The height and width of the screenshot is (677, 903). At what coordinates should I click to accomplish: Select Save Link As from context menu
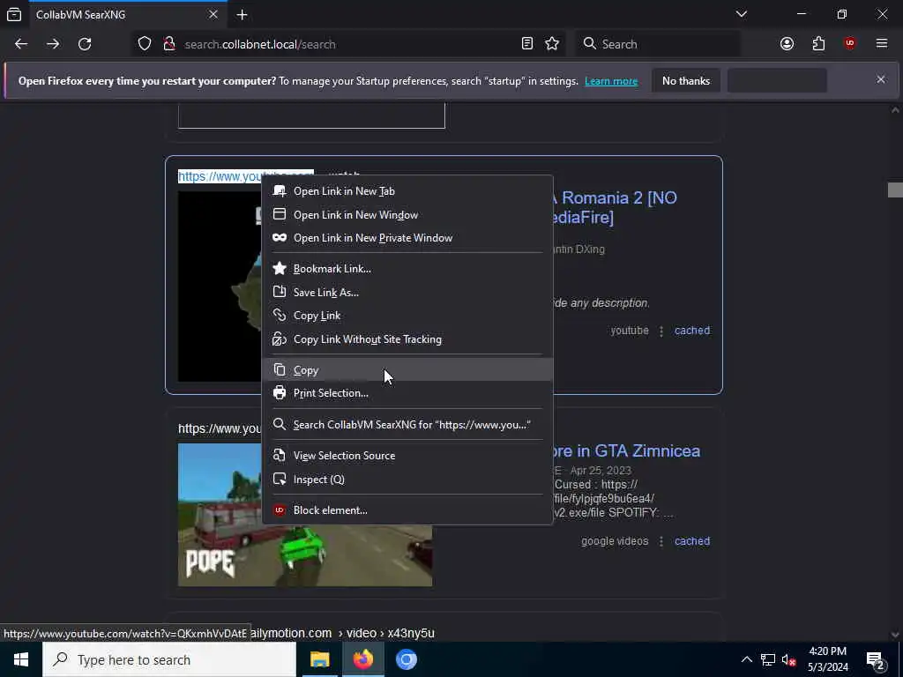point(407,292)
